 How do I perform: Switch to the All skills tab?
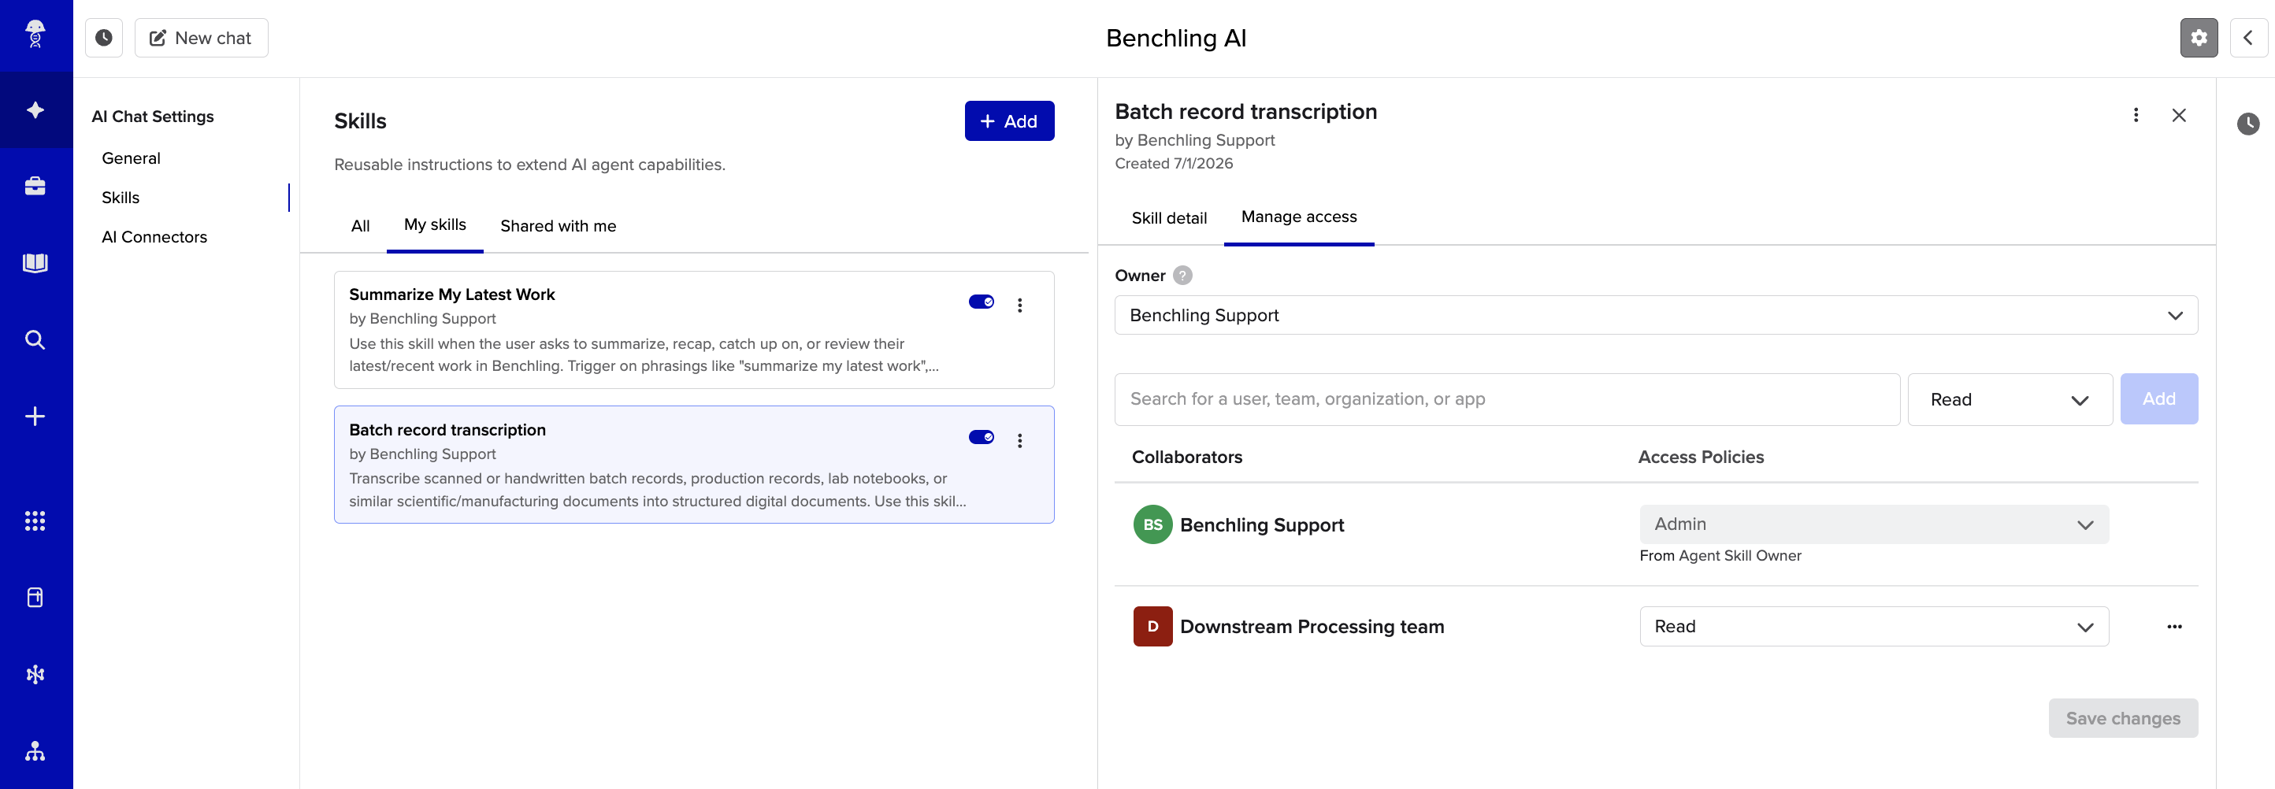pyautogui.click(x=360, y=226)
